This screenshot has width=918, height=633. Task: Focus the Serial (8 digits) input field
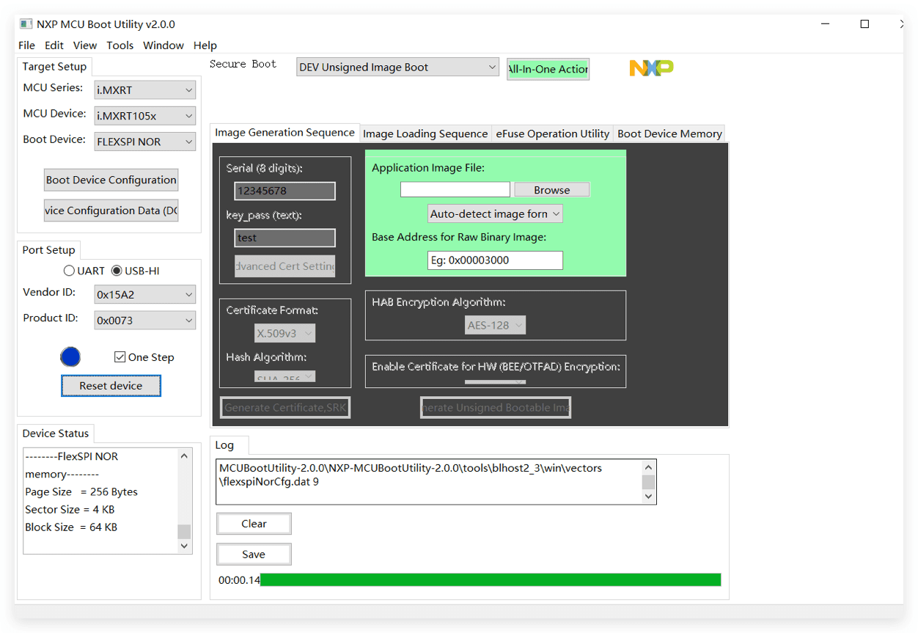[284, 191]
